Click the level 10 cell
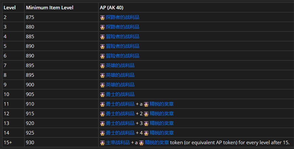Viewport: 294px width, 149px height. pos(13,94)
